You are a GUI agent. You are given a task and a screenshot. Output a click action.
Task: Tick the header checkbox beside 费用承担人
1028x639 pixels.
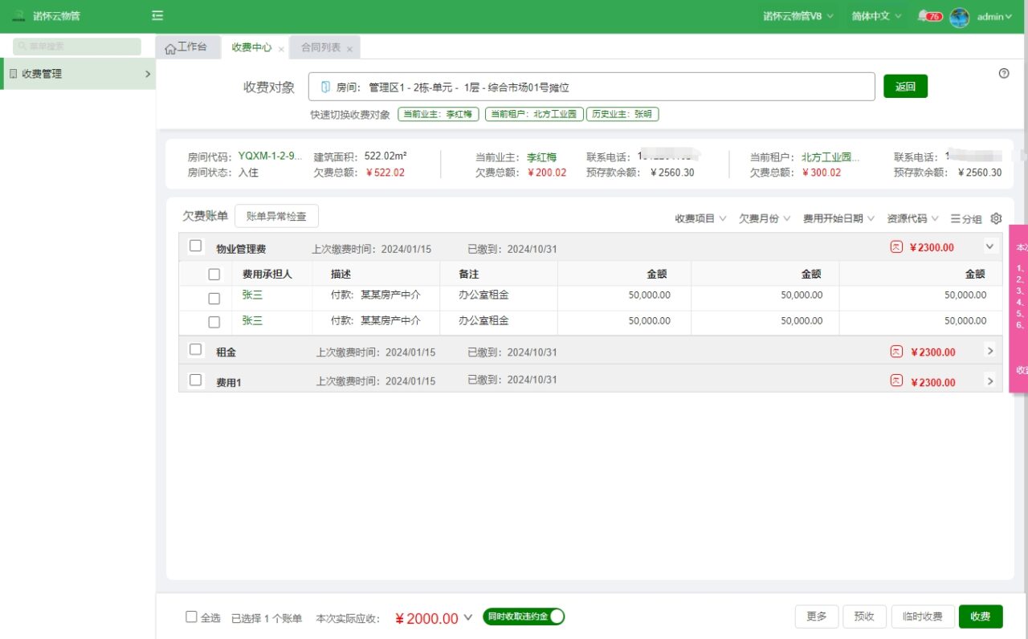[x=214, y=274]
